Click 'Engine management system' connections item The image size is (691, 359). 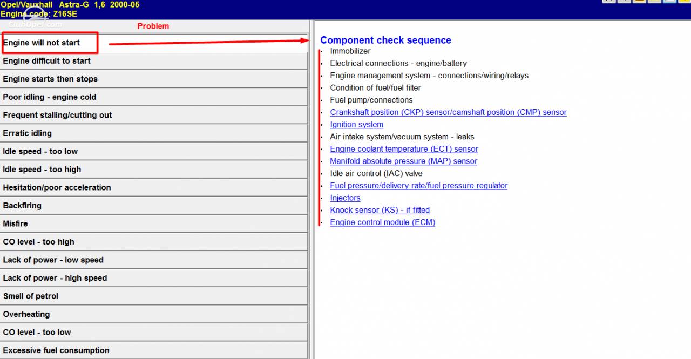point(429,76)
